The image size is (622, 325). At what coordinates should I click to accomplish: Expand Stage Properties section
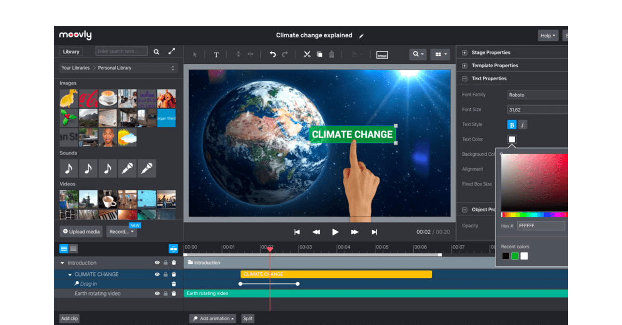click(x=464, y=53)
